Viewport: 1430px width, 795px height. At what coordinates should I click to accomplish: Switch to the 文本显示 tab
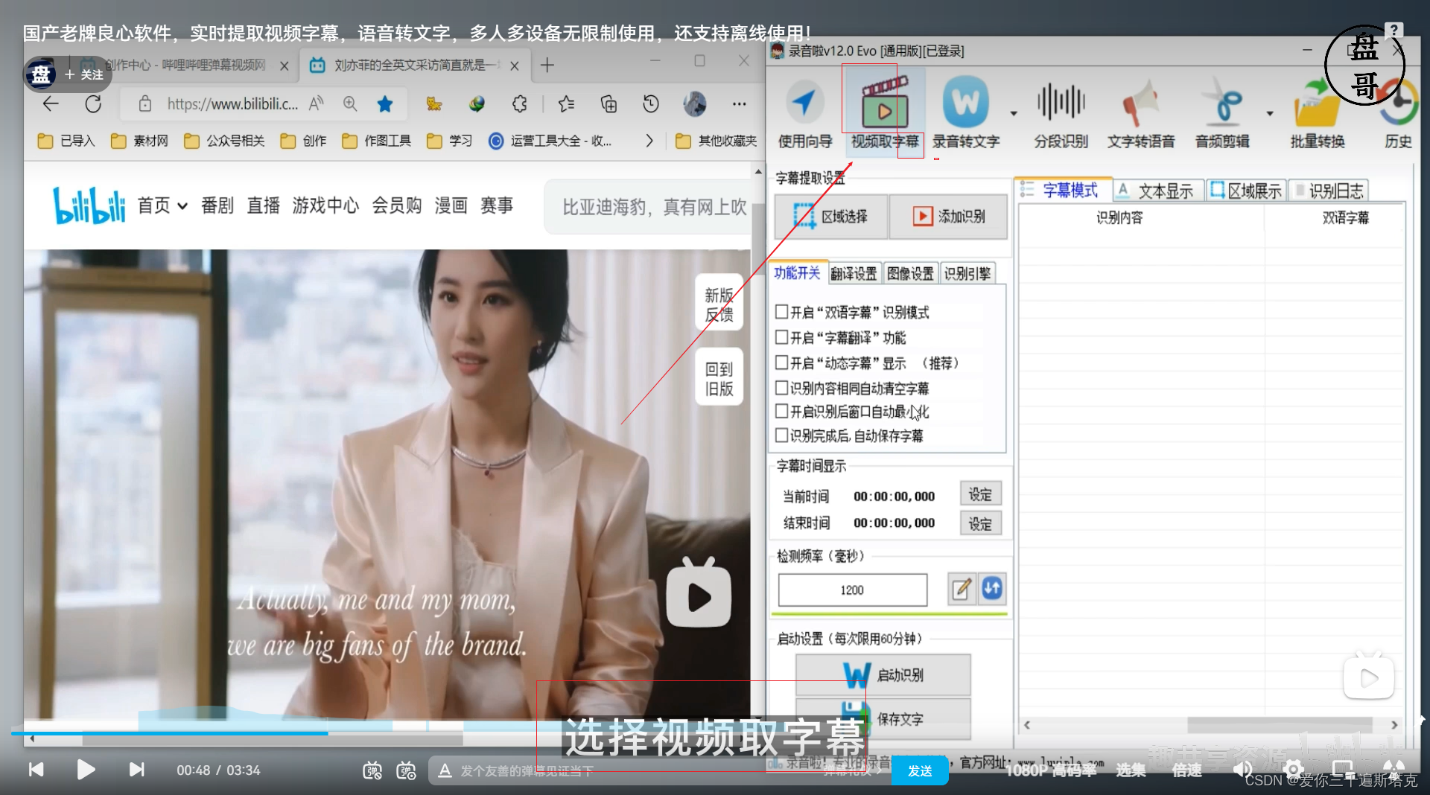(1157, 191)
